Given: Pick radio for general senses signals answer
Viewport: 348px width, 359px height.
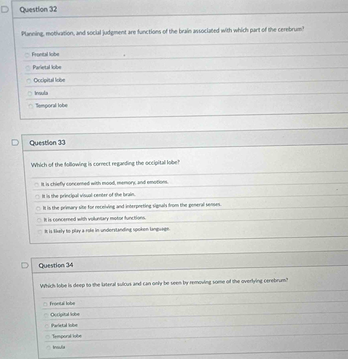Looking at the screenshot, I should pos(38,208).
